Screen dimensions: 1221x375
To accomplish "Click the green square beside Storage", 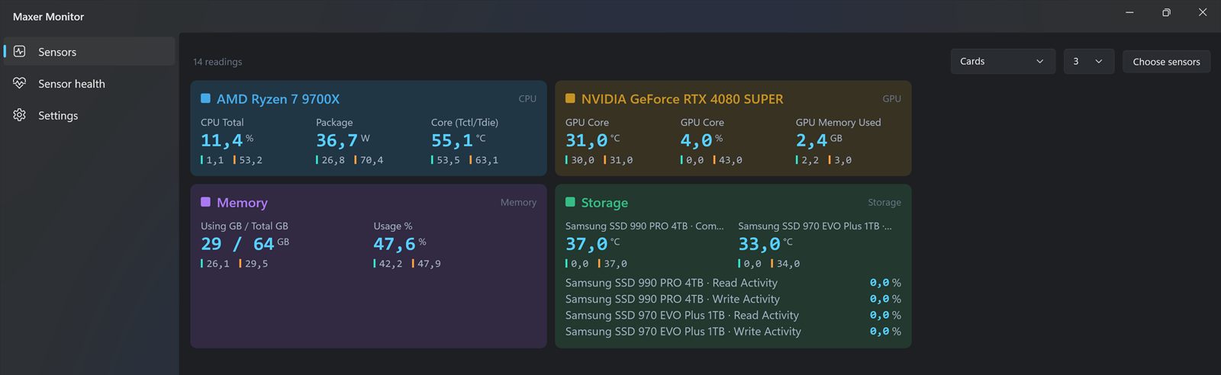I will [x=570, y=202].
